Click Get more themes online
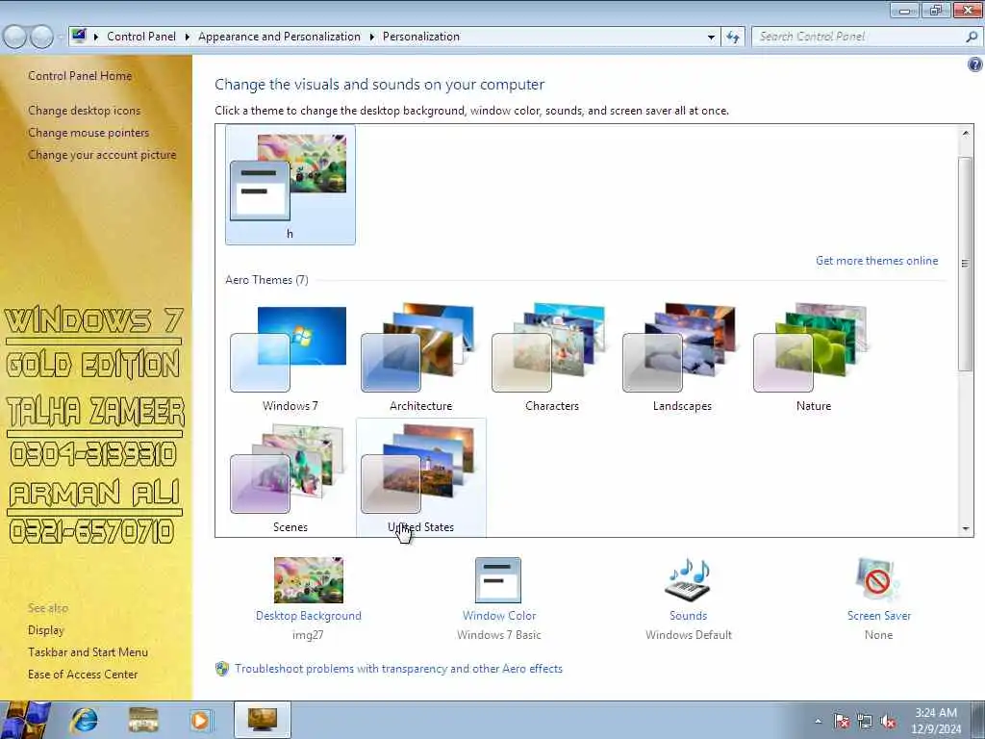 pos(876,260)
